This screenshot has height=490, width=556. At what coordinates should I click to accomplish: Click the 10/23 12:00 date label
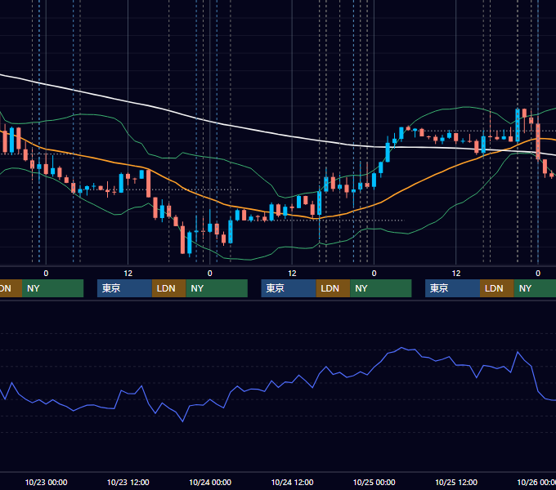click(128, 482)
